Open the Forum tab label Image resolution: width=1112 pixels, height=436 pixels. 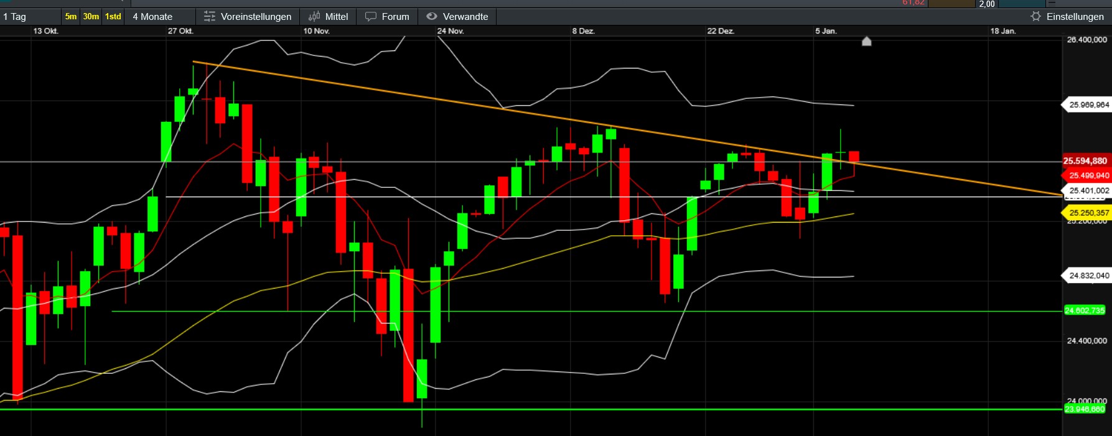pos(395,17)
